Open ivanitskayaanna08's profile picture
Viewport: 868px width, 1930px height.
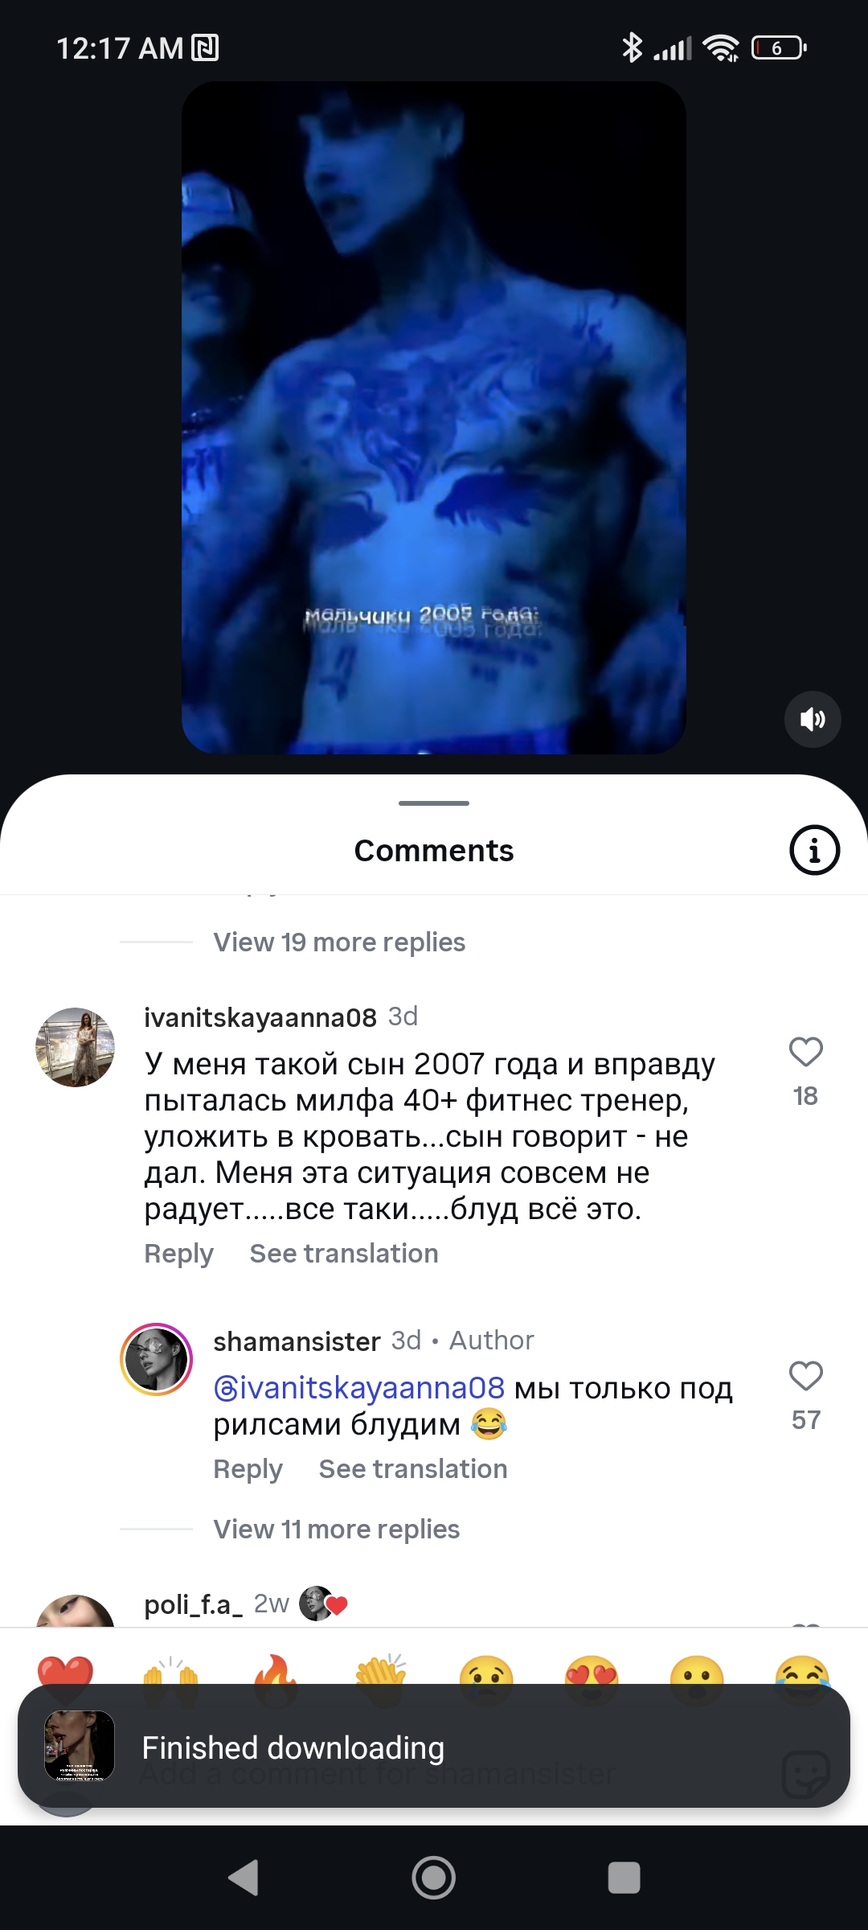75,1047
